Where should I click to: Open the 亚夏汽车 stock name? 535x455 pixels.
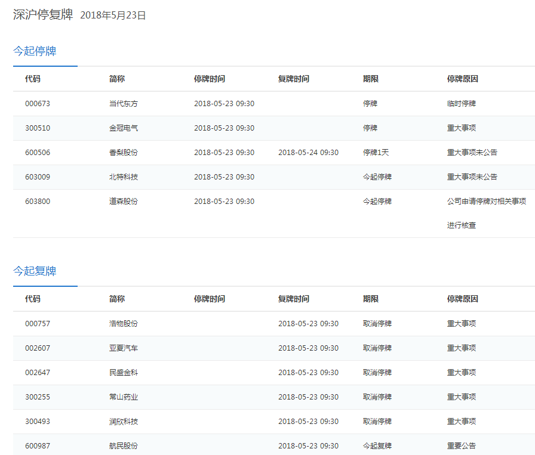[x=123, y=348]
